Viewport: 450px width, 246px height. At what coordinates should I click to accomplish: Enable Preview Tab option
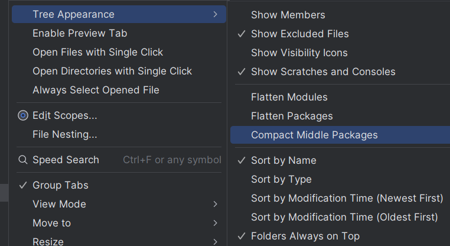[x=80, y=33]
